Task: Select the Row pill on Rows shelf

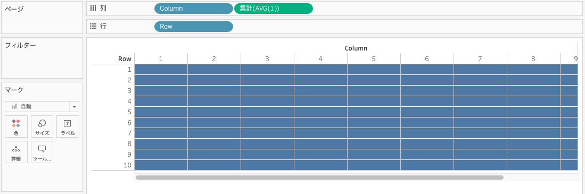Action: tap(194, 27)
